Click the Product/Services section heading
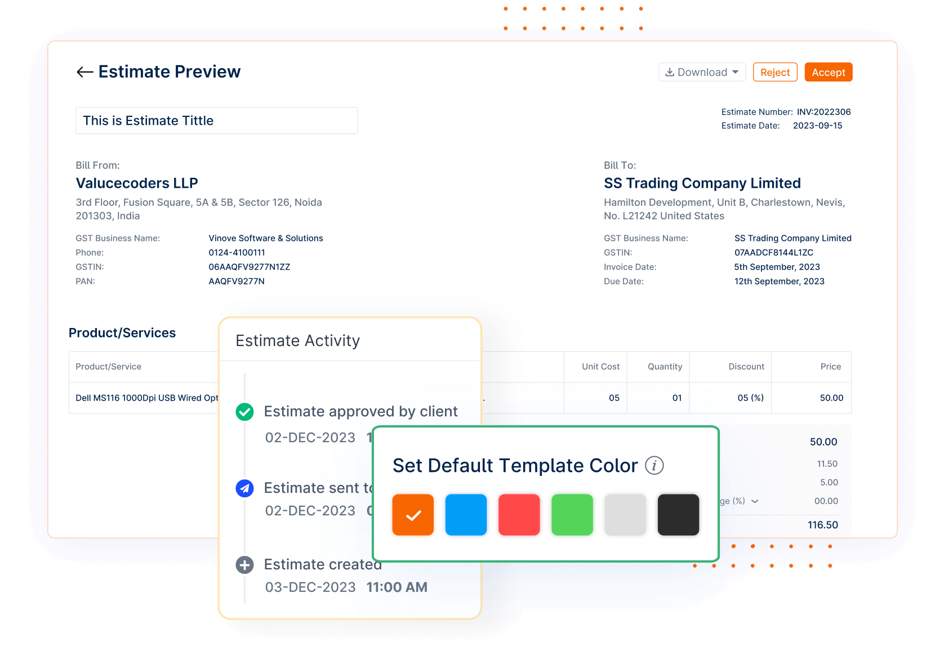 coord(122,333)
